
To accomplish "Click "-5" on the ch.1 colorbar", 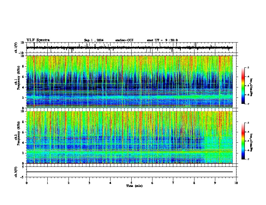I will point(248,86).
